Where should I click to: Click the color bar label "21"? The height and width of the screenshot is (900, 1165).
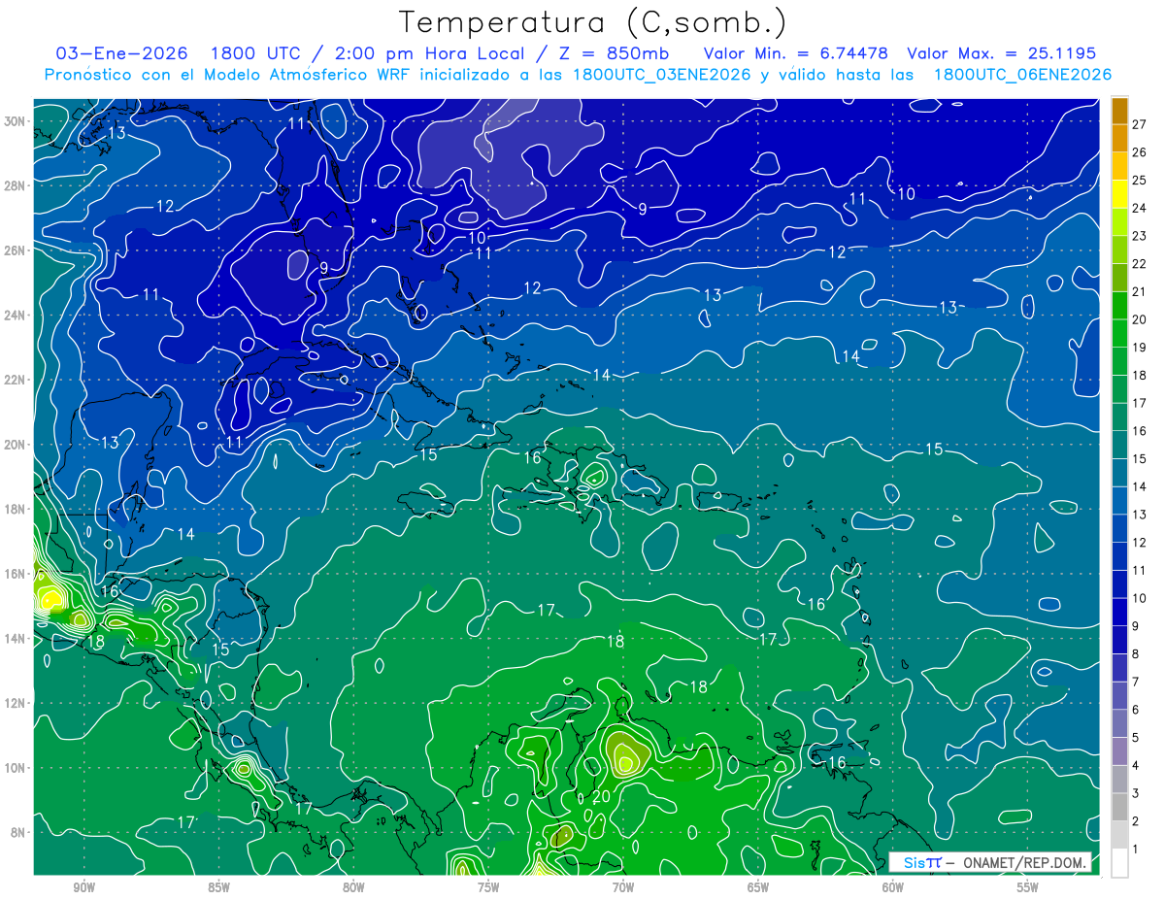(1140, 291)
